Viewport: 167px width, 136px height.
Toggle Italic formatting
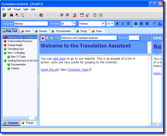tap(123, 23)
